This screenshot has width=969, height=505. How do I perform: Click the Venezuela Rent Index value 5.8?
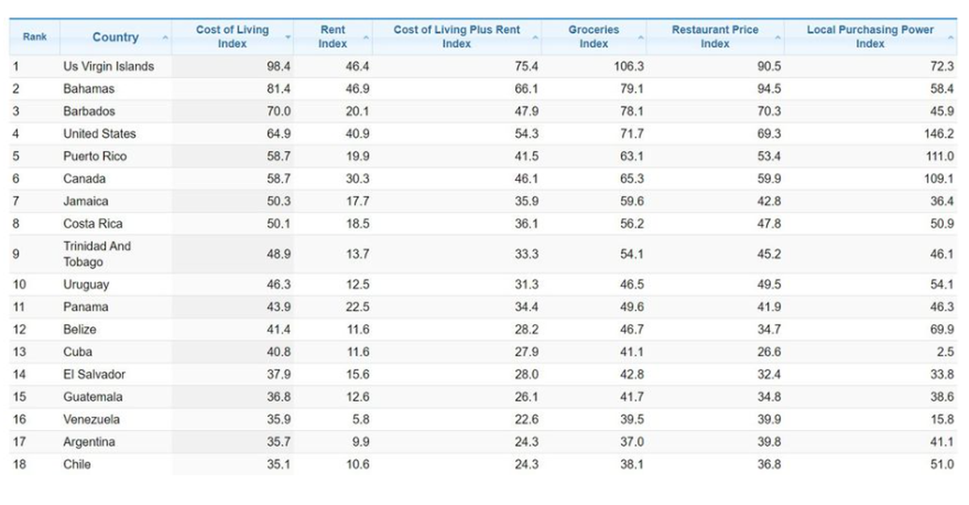[360, 419]
